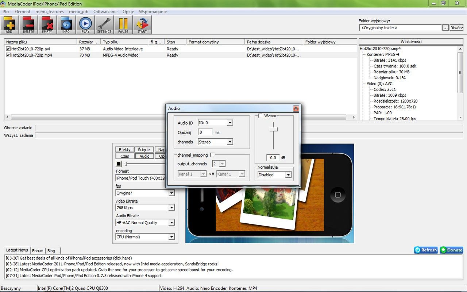Open the Odtwarzanie menu
The height and width of the screenshot is (292, 467).
[106, 12]
